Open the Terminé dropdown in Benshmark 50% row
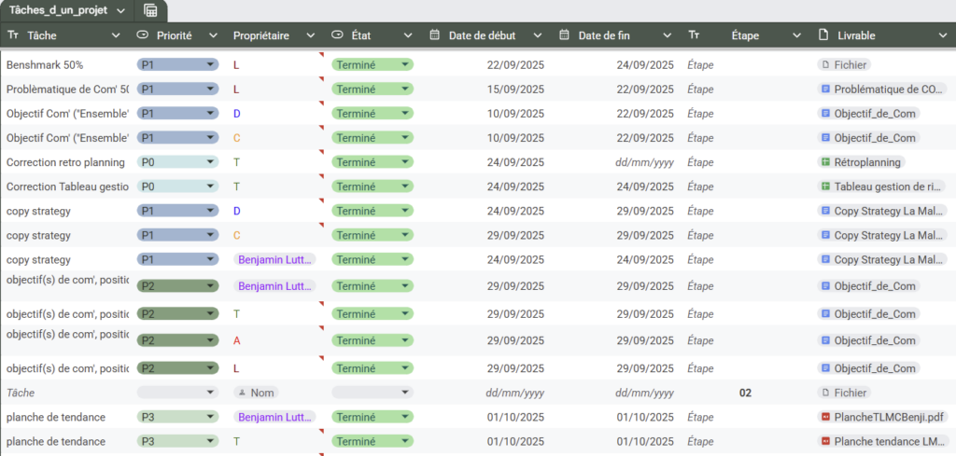The image size is (956, 456). [x=405, y=65]
